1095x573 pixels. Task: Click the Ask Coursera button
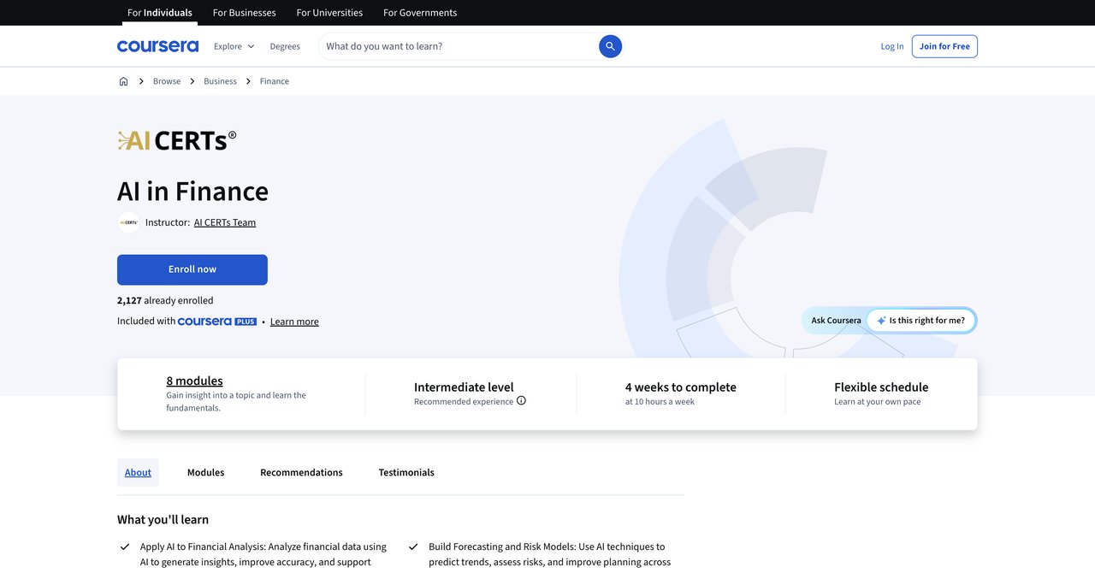(x=837, y=321)
